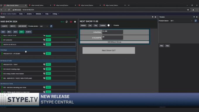199x112 pixels.
Task: Open the browser tab search dropdown
Action: (x=1, y=5)
